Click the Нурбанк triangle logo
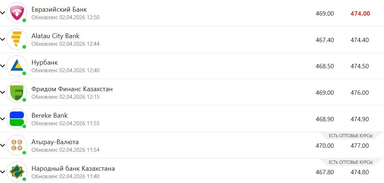The image size is (384, 183). point(17,66)
